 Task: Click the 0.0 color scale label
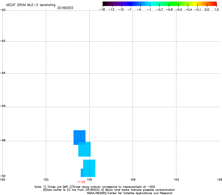(x=207, y=10)
